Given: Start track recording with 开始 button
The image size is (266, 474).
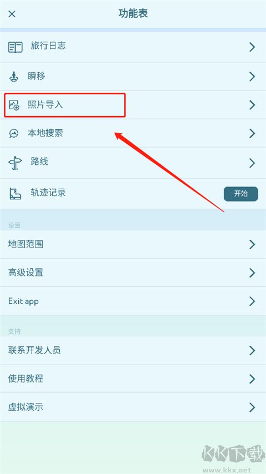Looking at the screenshot, I should point(241,194).
